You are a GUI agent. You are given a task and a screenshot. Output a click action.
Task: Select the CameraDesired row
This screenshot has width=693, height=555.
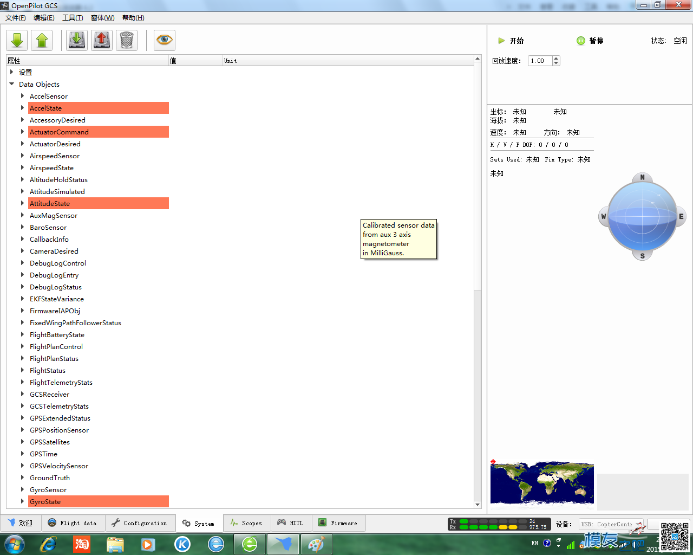pyautogui.click(x=99, y=251)
